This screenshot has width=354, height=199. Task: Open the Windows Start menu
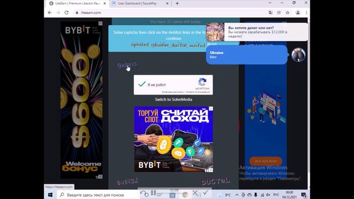click(x=50, y=195)
